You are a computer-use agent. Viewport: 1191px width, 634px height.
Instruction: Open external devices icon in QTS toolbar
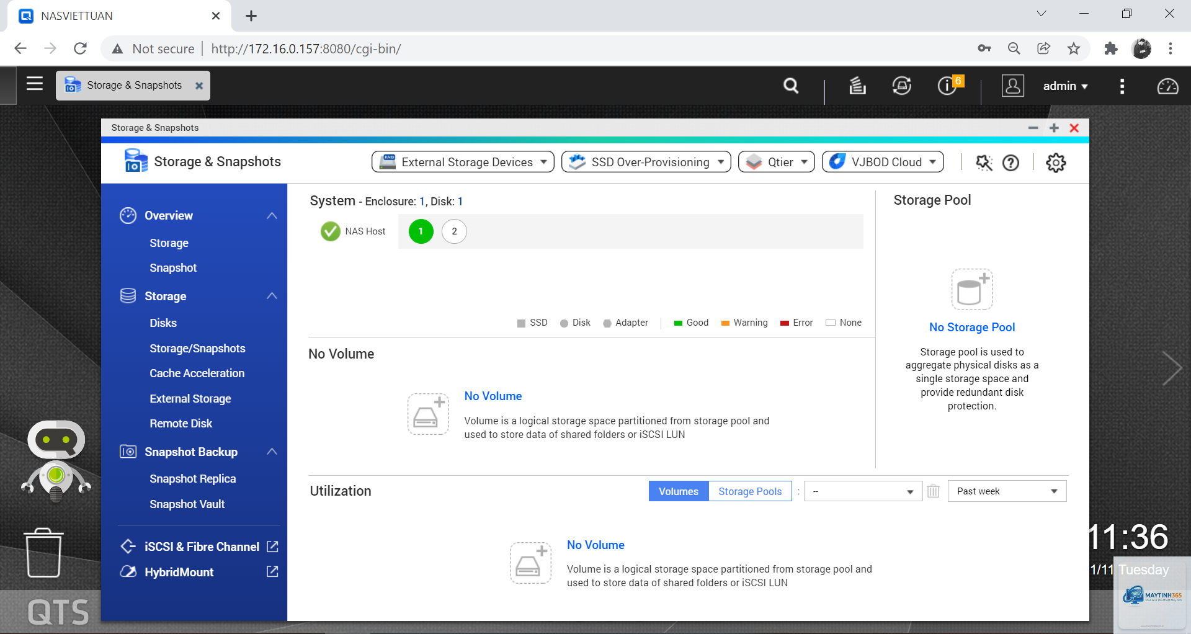point(902,86)
